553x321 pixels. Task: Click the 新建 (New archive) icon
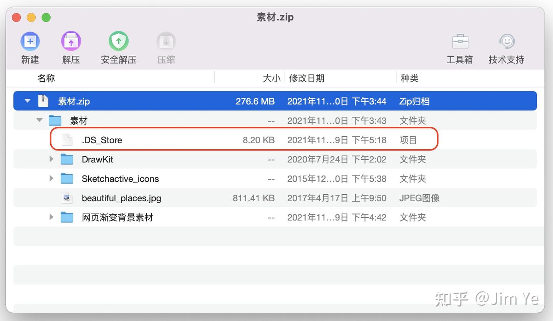30,41
